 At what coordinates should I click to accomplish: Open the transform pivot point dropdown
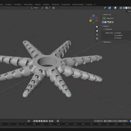43,8
